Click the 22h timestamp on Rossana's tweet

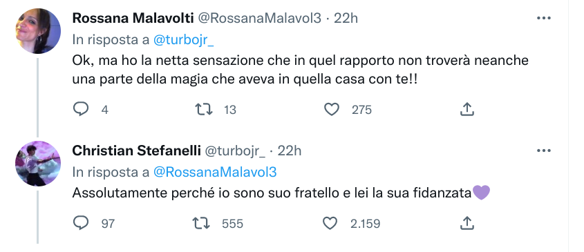pos(346,18)
